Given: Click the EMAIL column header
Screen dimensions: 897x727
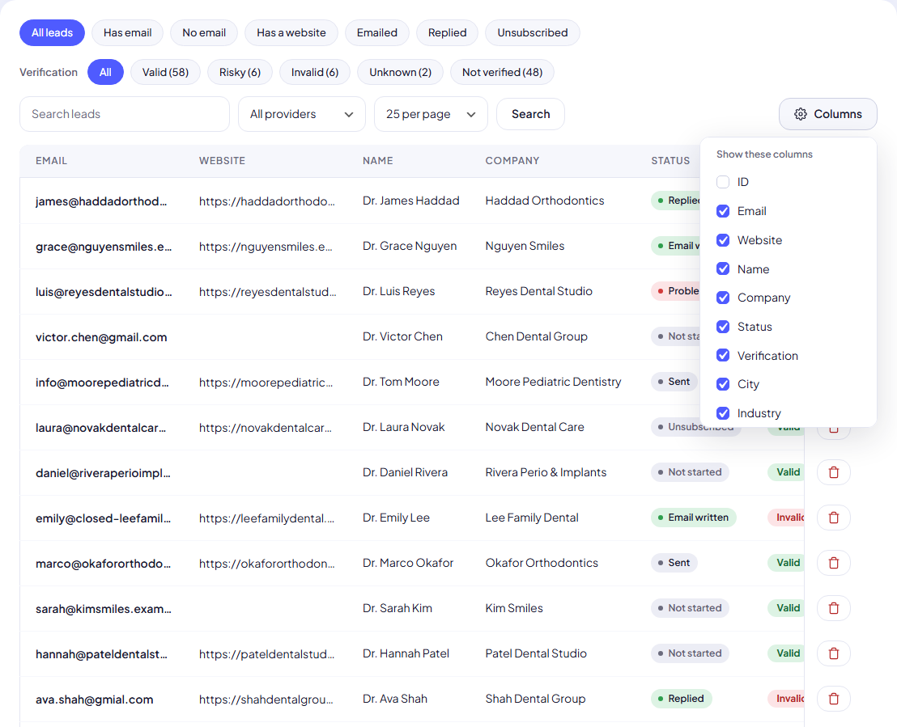Looking at the screenshot, I should 52,161.
